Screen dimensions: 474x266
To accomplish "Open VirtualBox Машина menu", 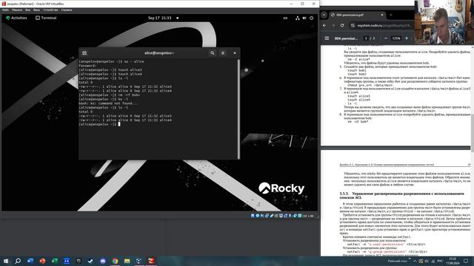I will (x=17, y=10).
